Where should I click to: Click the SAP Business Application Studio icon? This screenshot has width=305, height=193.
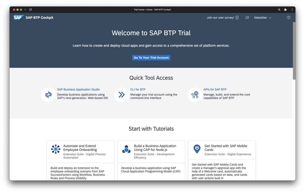coord(49,95)
